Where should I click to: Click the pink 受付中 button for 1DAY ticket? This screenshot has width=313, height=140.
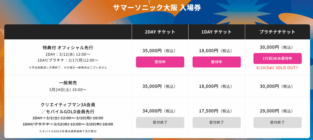click(217, 62)
